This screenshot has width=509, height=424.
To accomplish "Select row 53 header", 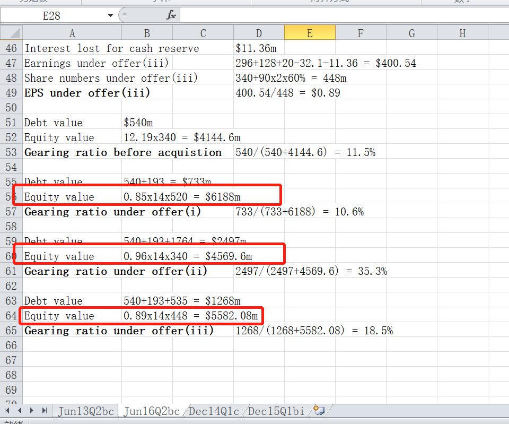I will point(11,152).
